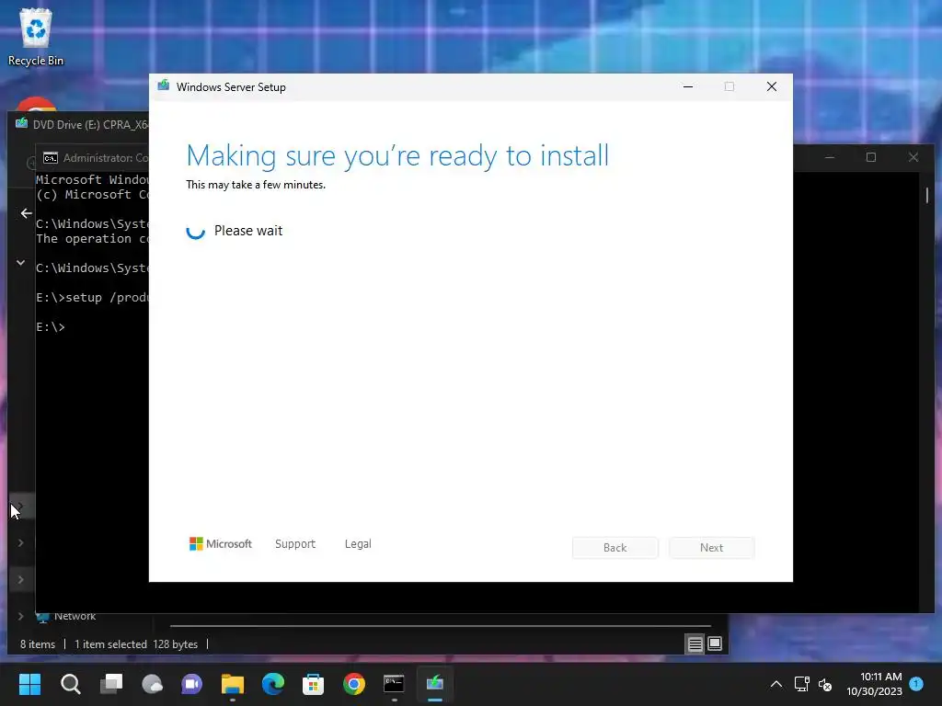Open the Recycle Bin desktop icon
The width and height of the screenshot is (942, 706).
(36, 37)
